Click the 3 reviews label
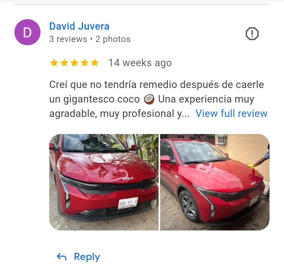 tap(68, 39)
